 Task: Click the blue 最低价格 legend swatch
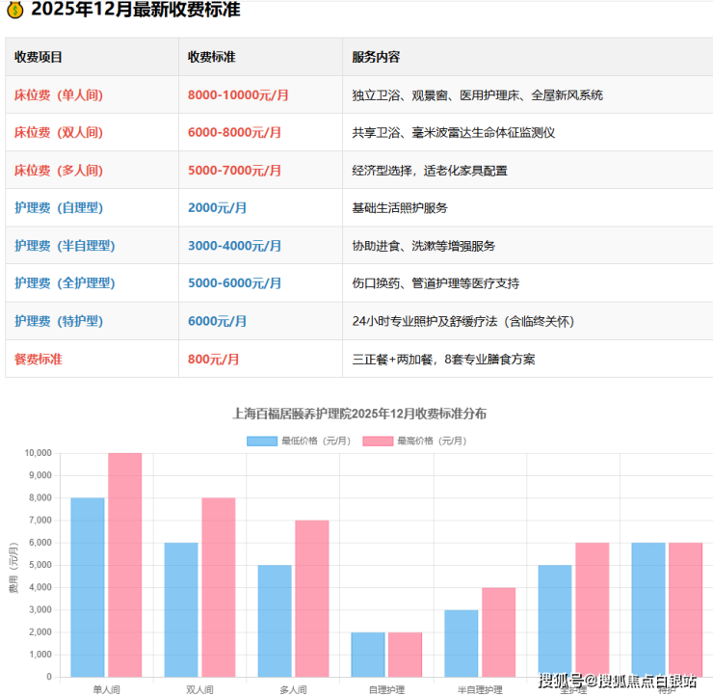click(x=262, y=441)
